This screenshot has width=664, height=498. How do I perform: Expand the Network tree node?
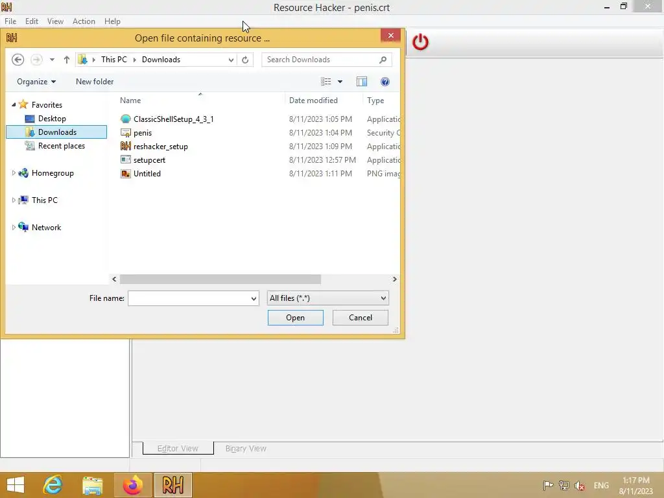click(14, 228)
